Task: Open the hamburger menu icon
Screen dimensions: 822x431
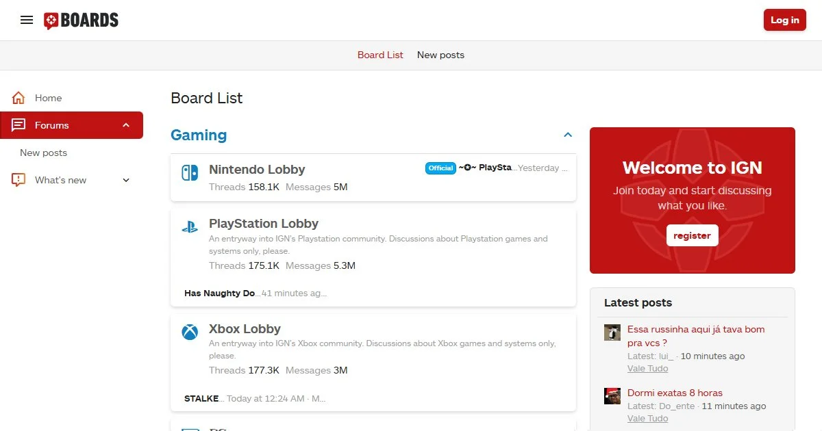Action: click(x=27, y=20)
